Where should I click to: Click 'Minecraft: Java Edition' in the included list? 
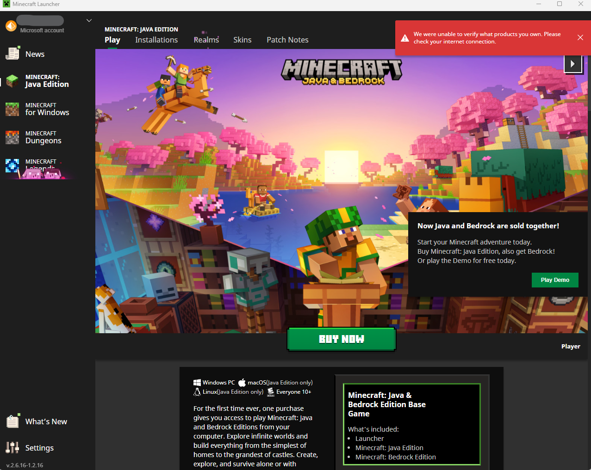(x=389, y=448)
